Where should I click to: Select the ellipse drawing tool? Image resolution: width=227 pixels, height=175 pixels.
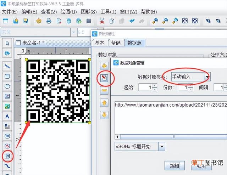(7, 86)
